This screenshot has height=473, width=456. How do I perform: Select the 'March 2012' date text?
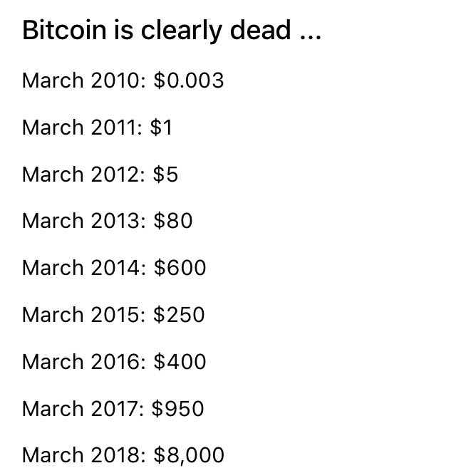click(x=81, y=175)
